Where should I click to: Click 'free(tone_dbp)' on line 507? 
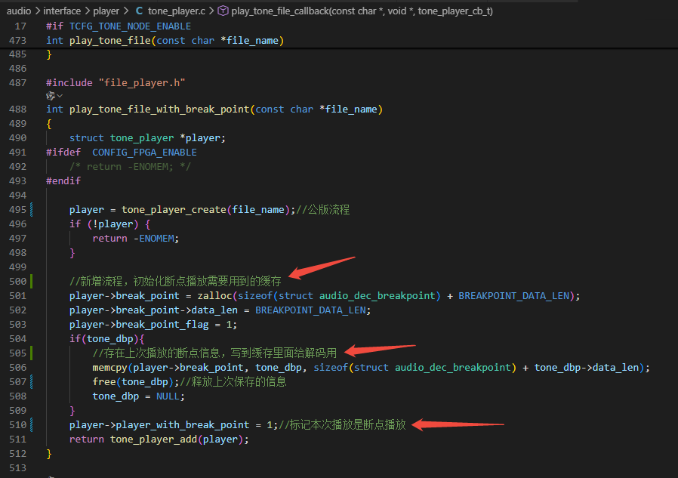133,382
